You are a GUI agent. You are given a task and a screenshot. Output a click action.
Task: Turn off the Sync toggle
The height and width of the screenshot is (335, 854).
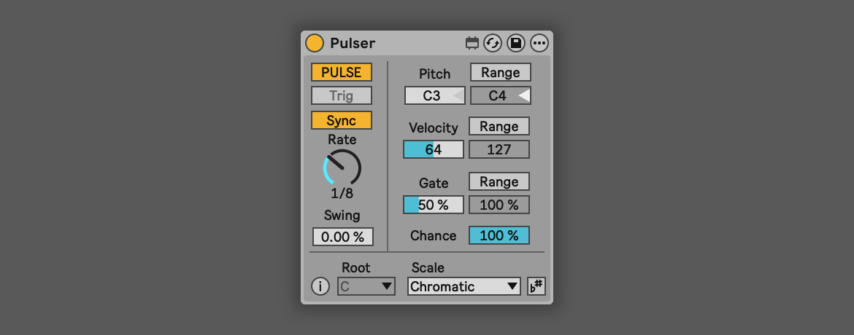coord(342,120)
